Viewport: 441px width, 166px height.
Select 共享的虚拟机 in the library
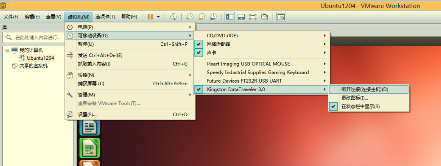34,66
